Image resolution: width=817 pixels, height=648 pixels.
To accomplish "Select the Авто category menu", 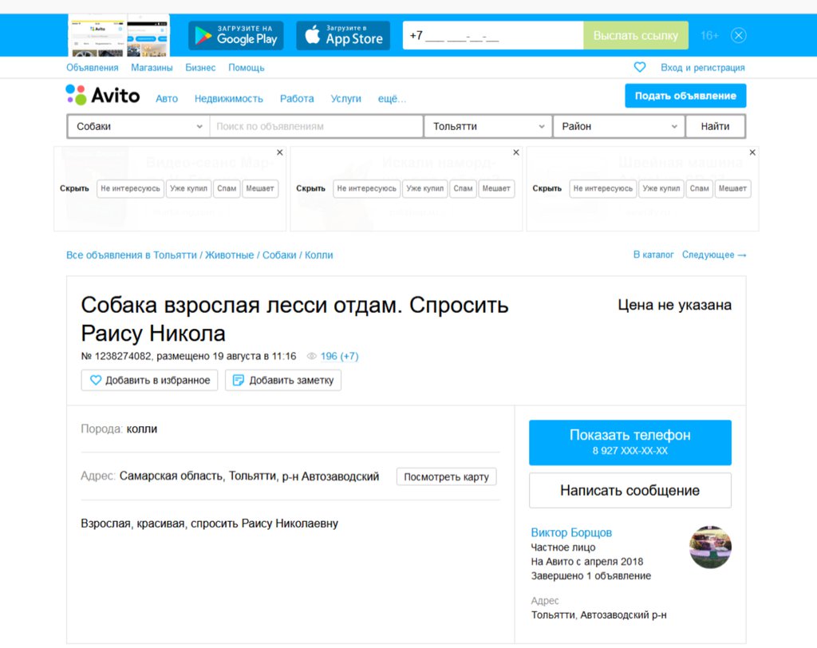I will (167, 98).
